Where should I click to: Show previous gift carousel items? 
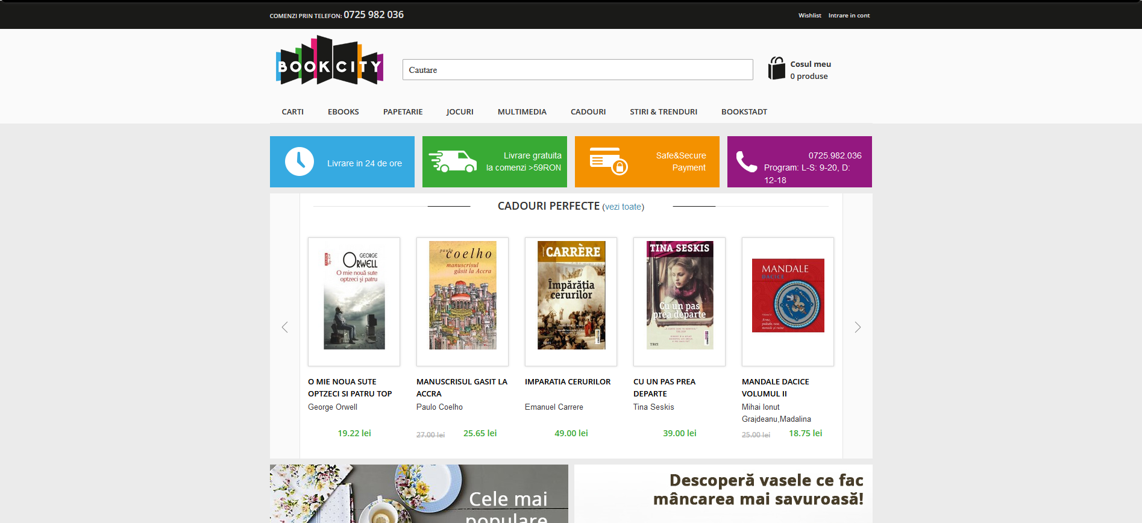(285, 327)
